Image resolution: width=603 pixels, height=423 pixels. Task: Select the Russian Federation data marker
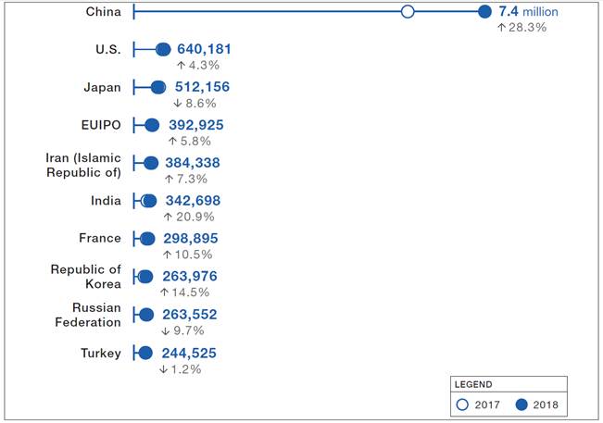click(145, 315)
